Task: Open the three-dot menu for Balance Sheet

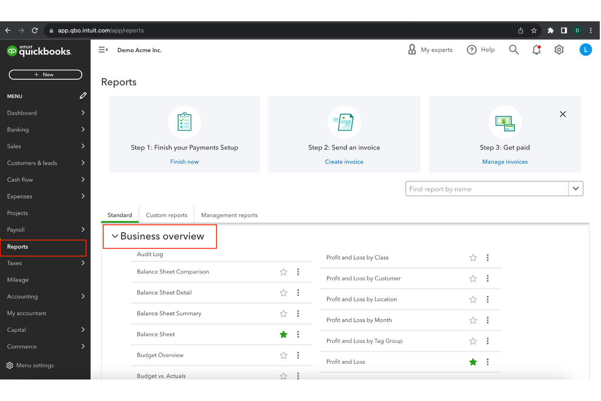Action: pyautogui.click(x=298, y=334)
